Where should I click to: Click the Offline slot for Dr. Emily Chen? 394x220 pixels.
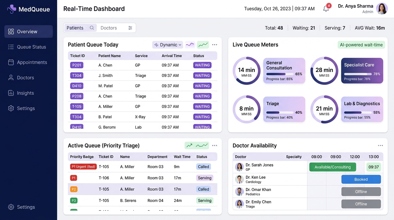(361, 204)
